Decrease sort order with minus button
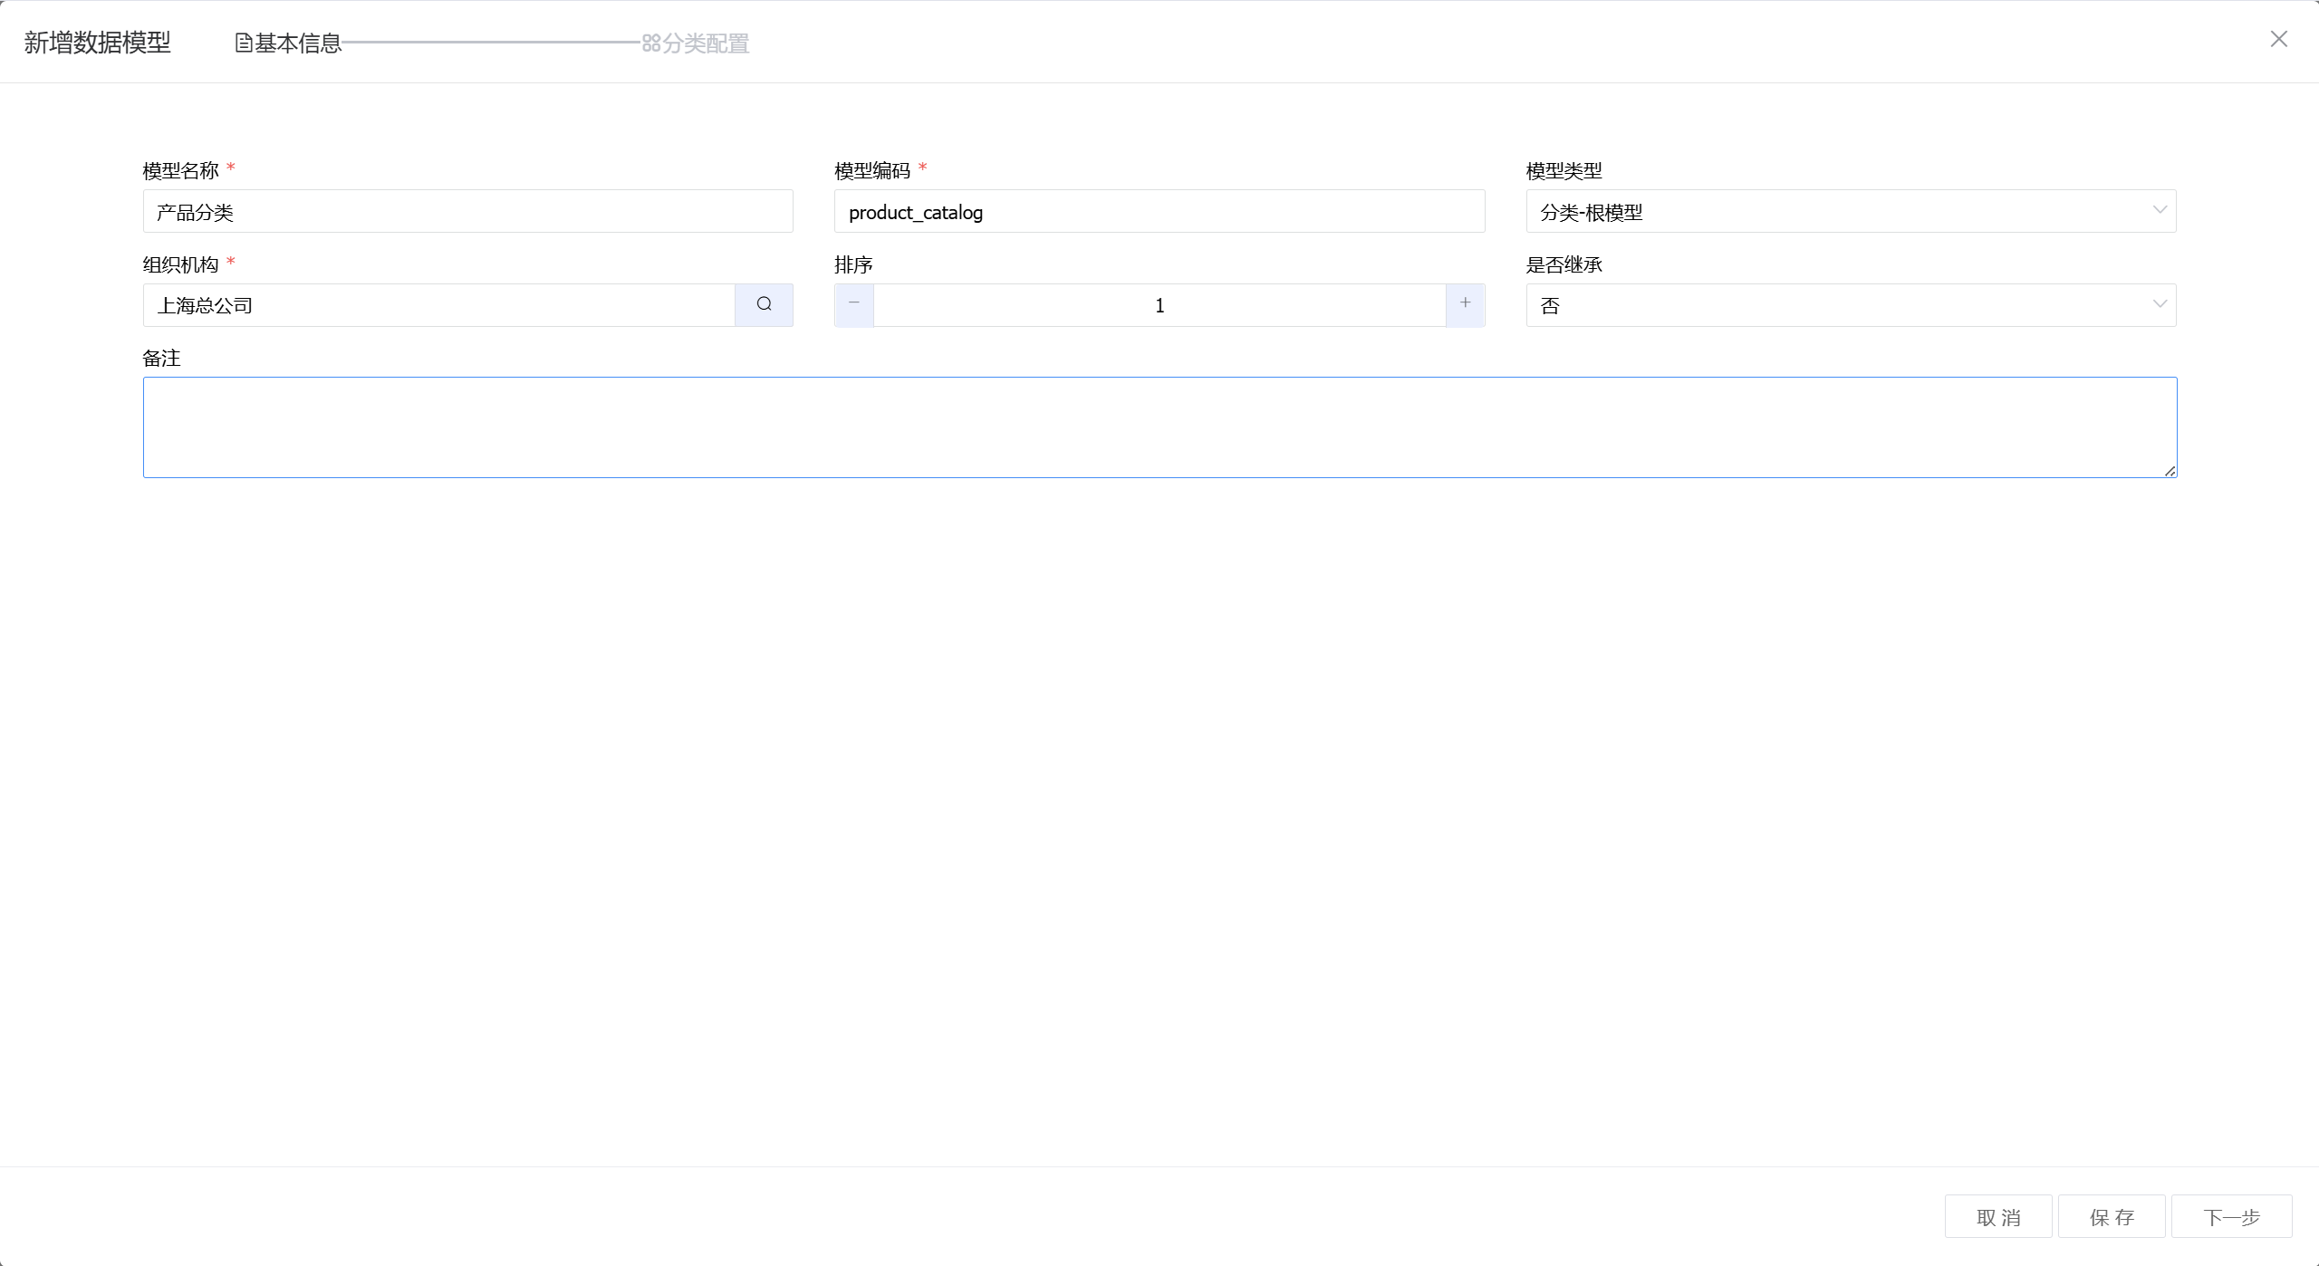This screenshot has width=2319, height=1266. click(x=853, y=304)
